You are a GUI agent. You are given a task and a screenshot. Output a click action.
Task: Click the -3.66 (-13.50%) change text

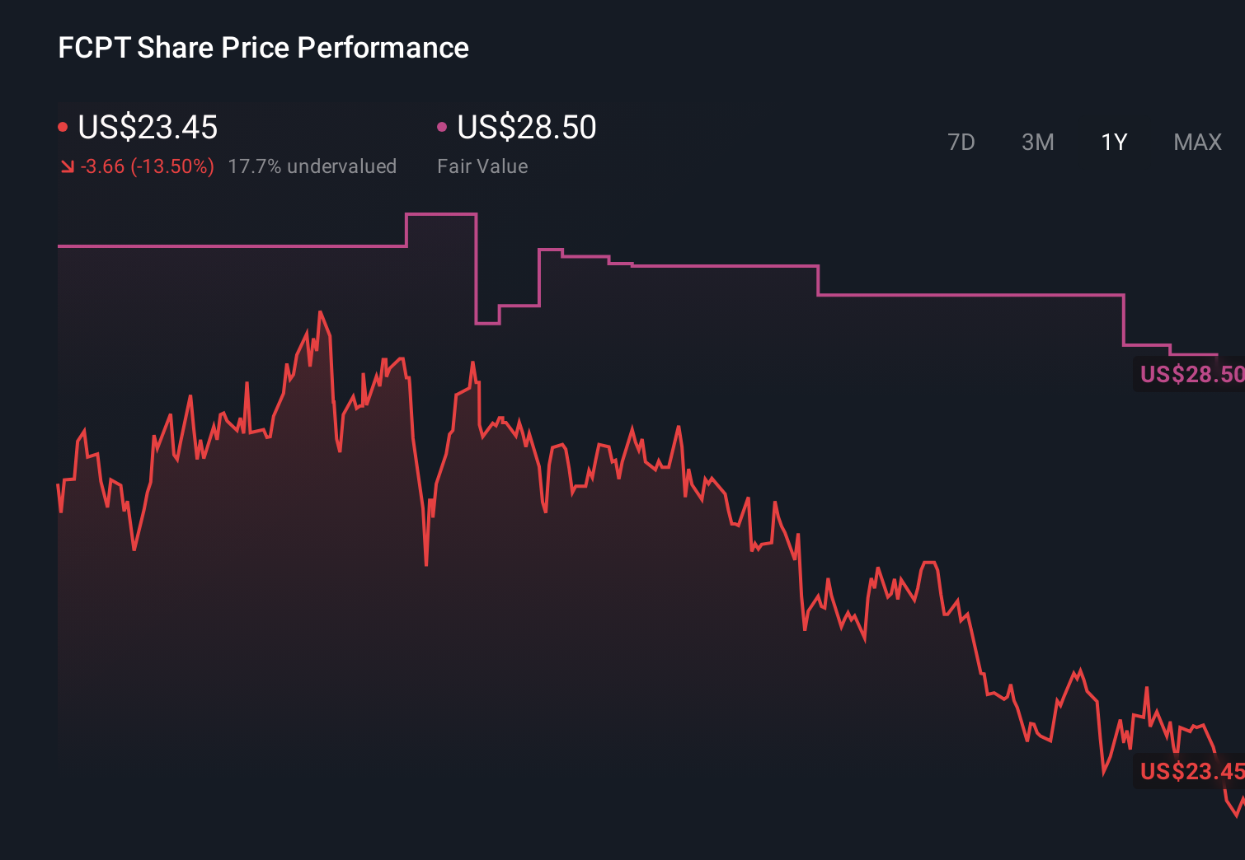pyautogui.click(x=146, y=166)
